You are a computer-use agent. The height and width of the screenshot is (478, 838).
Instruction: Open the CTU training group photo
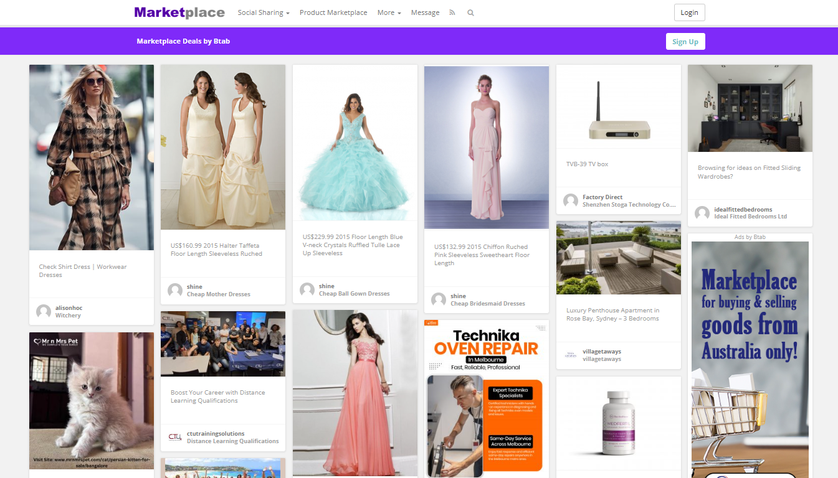pos(223,344)
